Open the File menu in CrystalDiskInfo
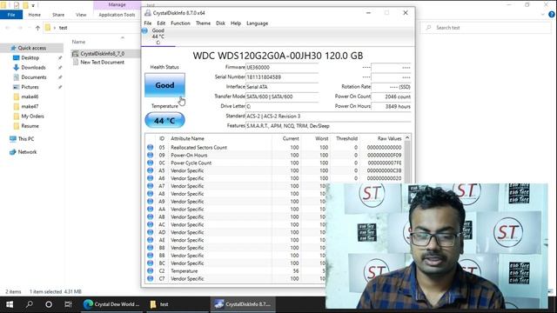This screenshot has height=313, width=557. [x=148, y=23]
